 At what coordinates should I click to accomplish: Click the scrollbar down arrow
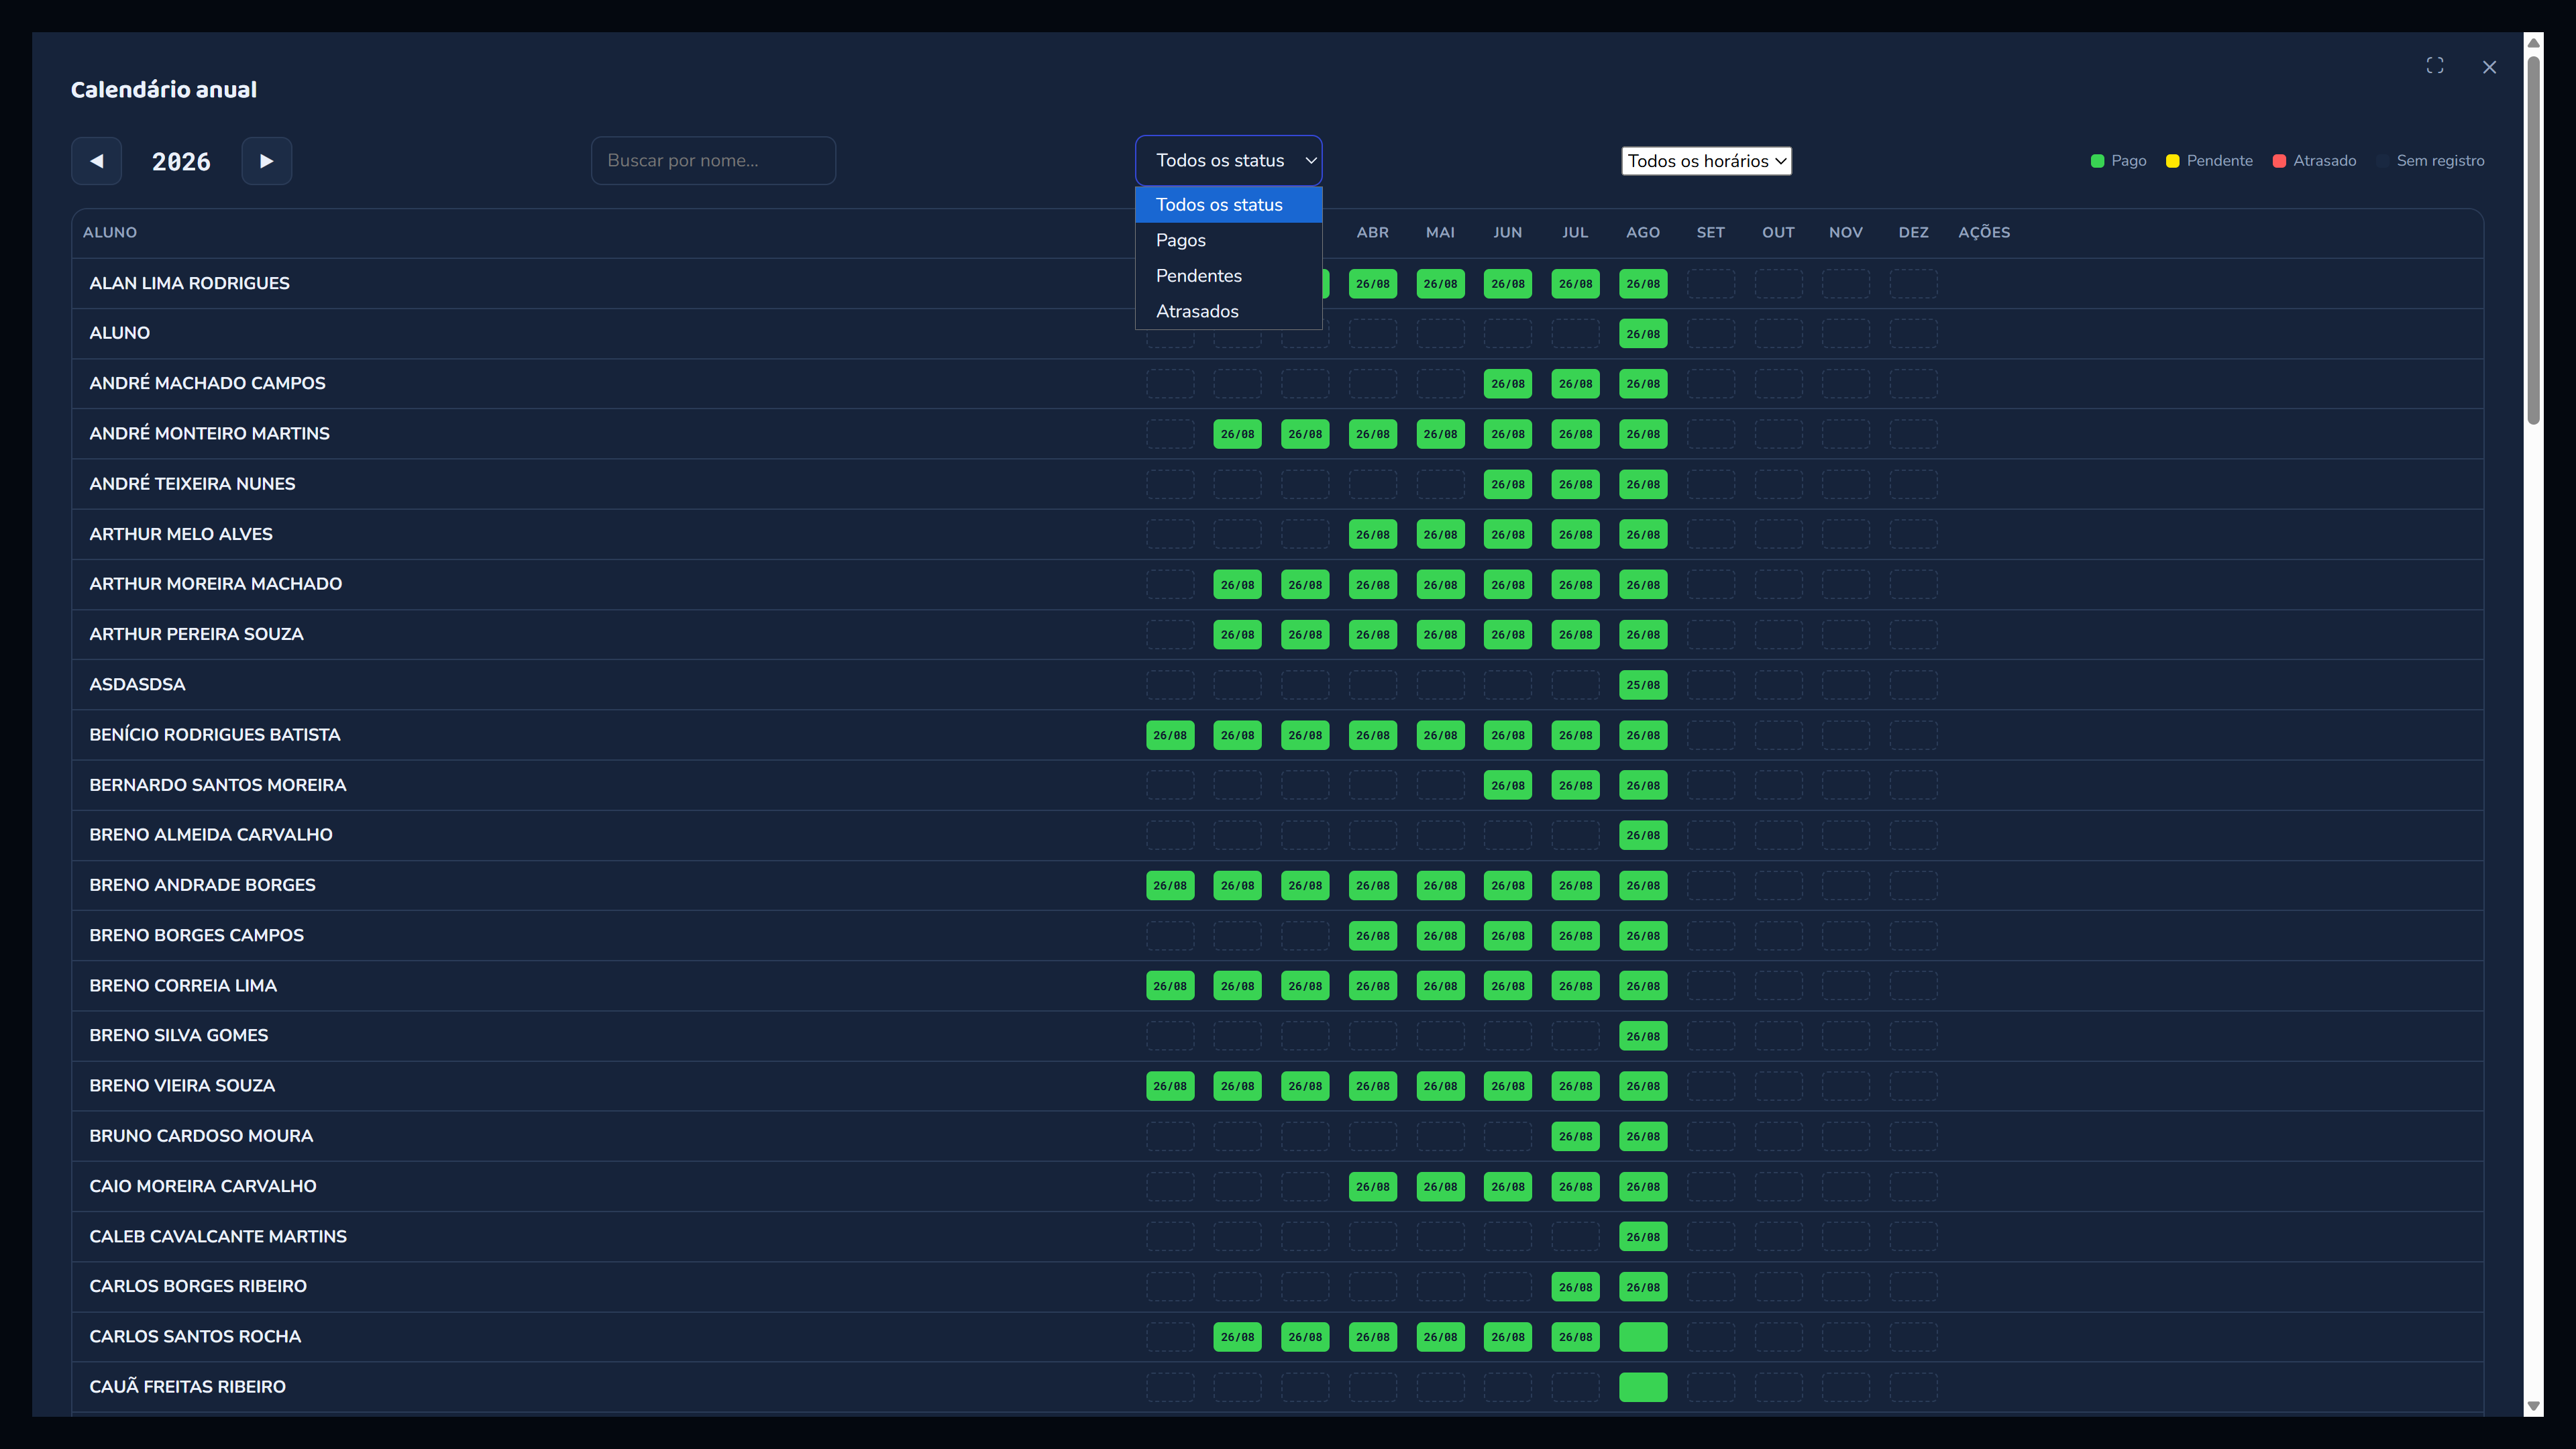[2533, 1405]
